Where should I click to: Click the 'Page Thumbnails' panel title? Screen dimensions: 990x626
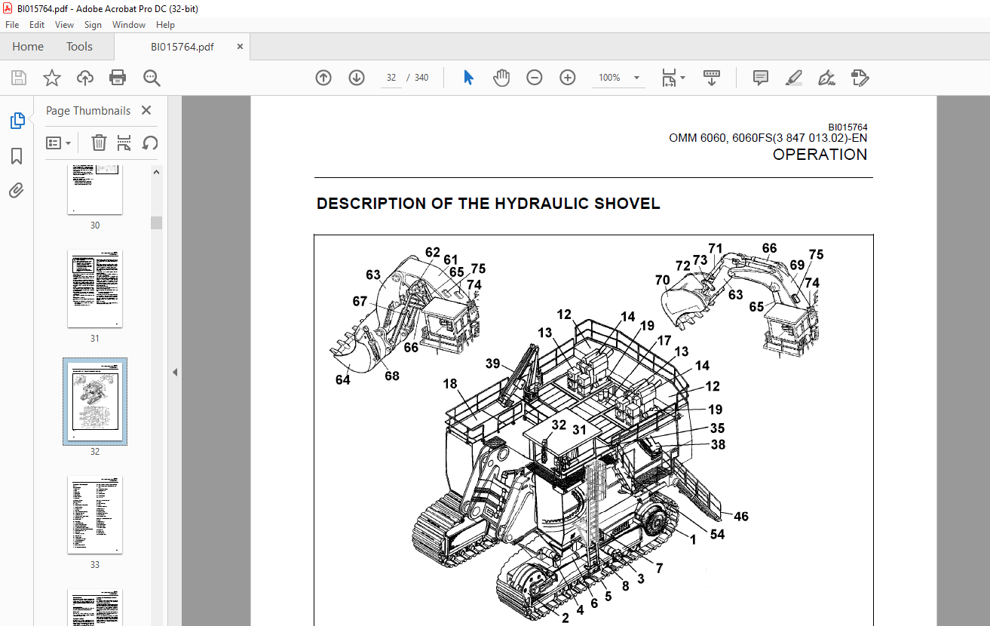88,110
